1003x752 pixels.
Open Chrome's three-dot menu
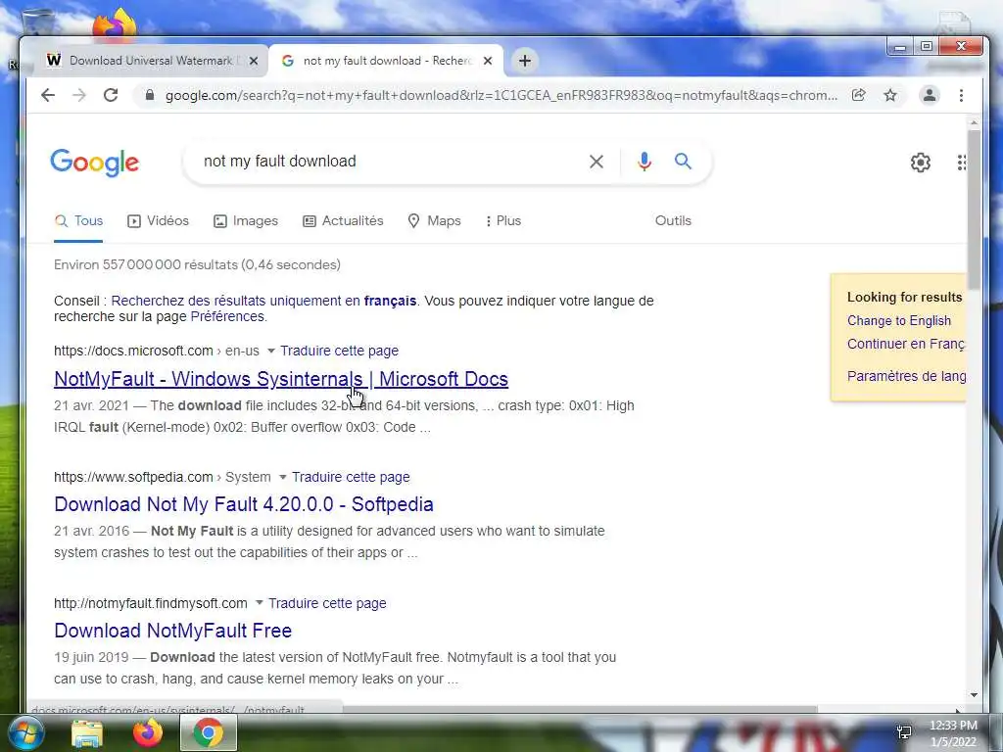click(961, 95)
